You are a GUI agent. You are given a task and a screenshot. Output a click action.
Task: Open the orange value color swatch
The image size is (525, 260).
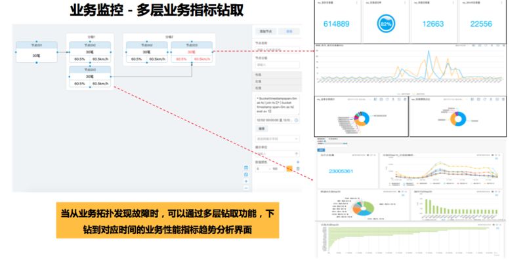click(289, 169)
